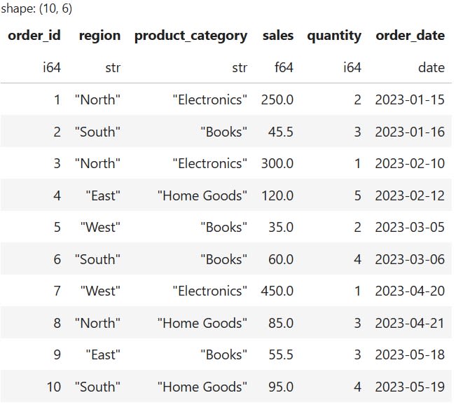Viewport: 470px width, 414px height.
Task: Click the date dtype under order_date
Action: click(431, 67)
